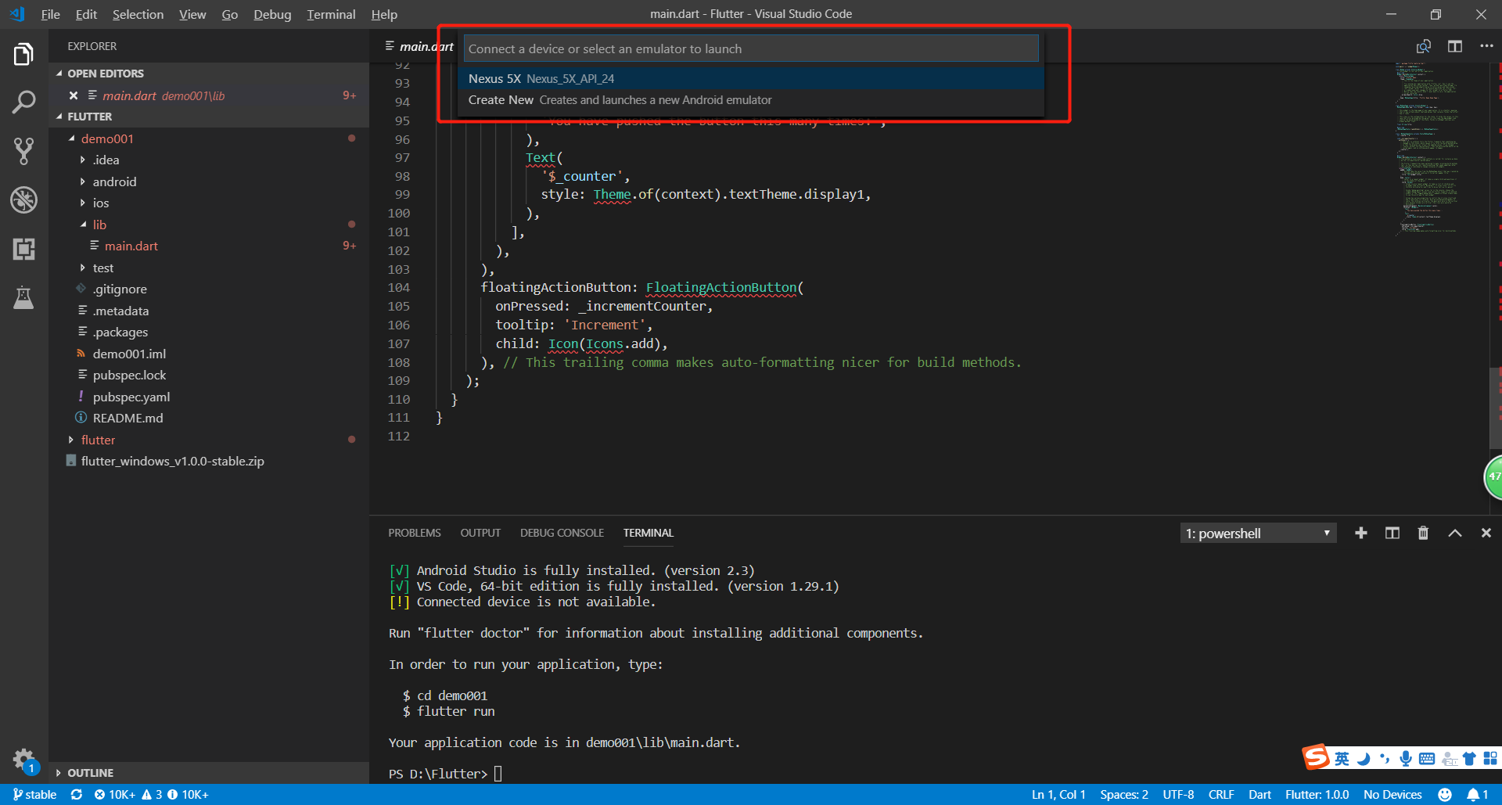Add a new terminal with plus icon
This screenshot has height=805, width=1502.
[x=1361, y=533]
